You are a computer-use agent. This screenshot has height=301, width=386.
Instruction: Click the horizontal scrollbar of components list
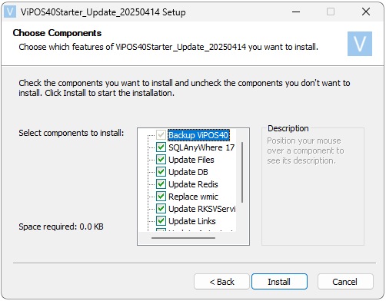click(183, 238)
